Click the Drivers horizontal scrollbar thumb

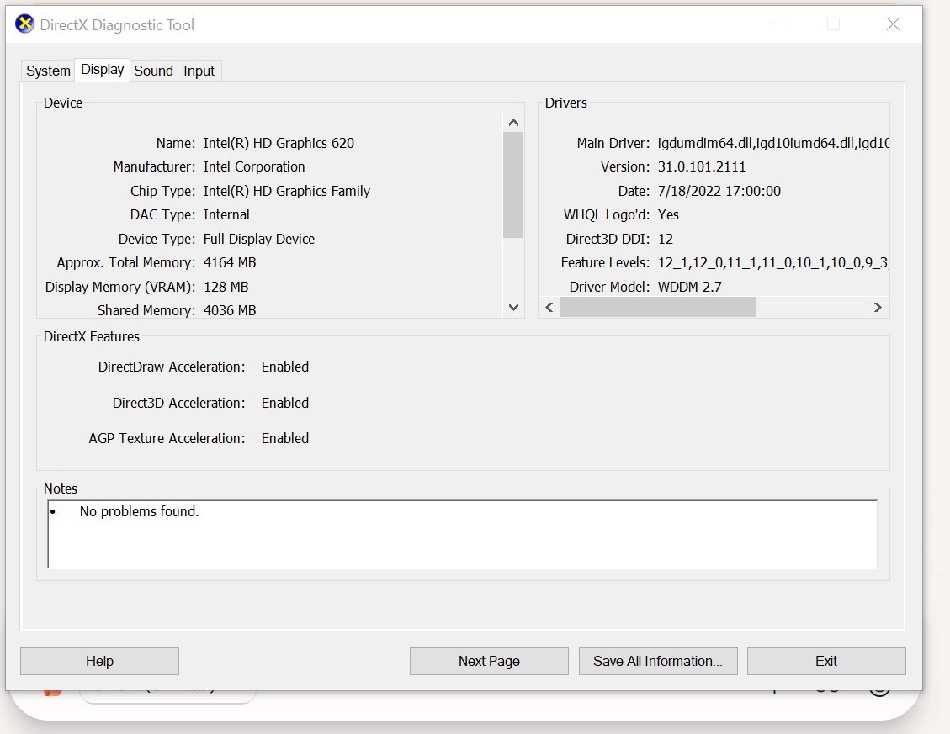coord(658,307)
